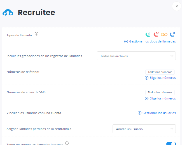Click chevron of recordings dropdown
The image size is (182, 145).
[172, 56]
